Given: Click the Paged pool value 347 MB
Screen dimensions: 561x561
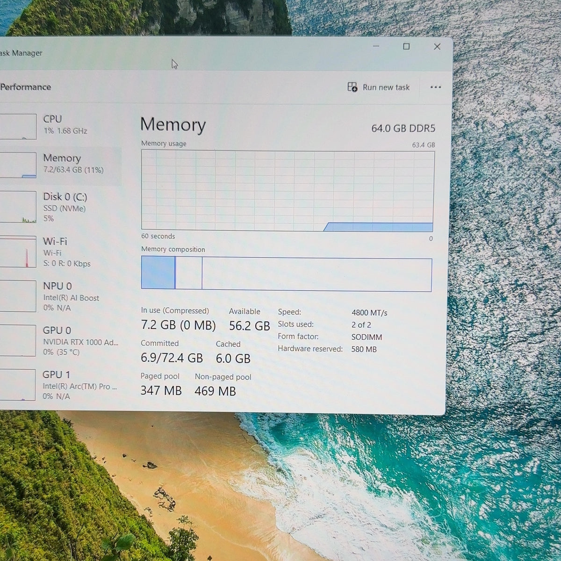Looking at the screenshot, I should pos(161,390).
